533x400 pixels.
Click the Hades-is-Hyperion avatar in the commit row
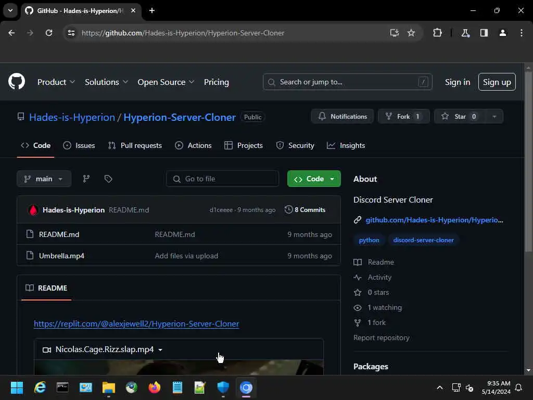(33, 210)
